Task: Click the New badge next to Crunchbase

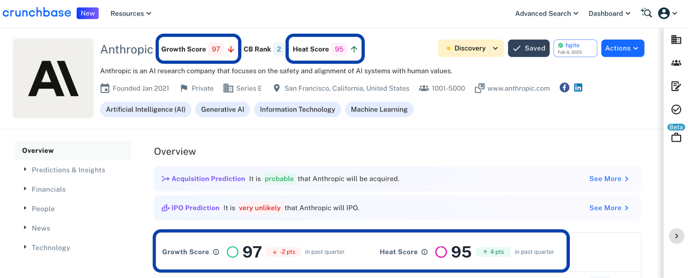Action: [x=88, y=13]
